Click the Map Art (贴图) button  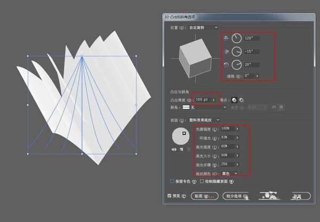pyautogui.click(x=204, y=196)
